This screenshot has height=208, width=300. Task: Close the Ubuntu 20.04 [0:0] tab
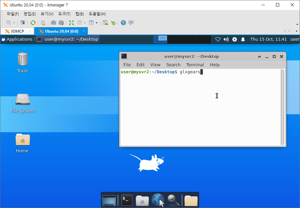point(84,31)
